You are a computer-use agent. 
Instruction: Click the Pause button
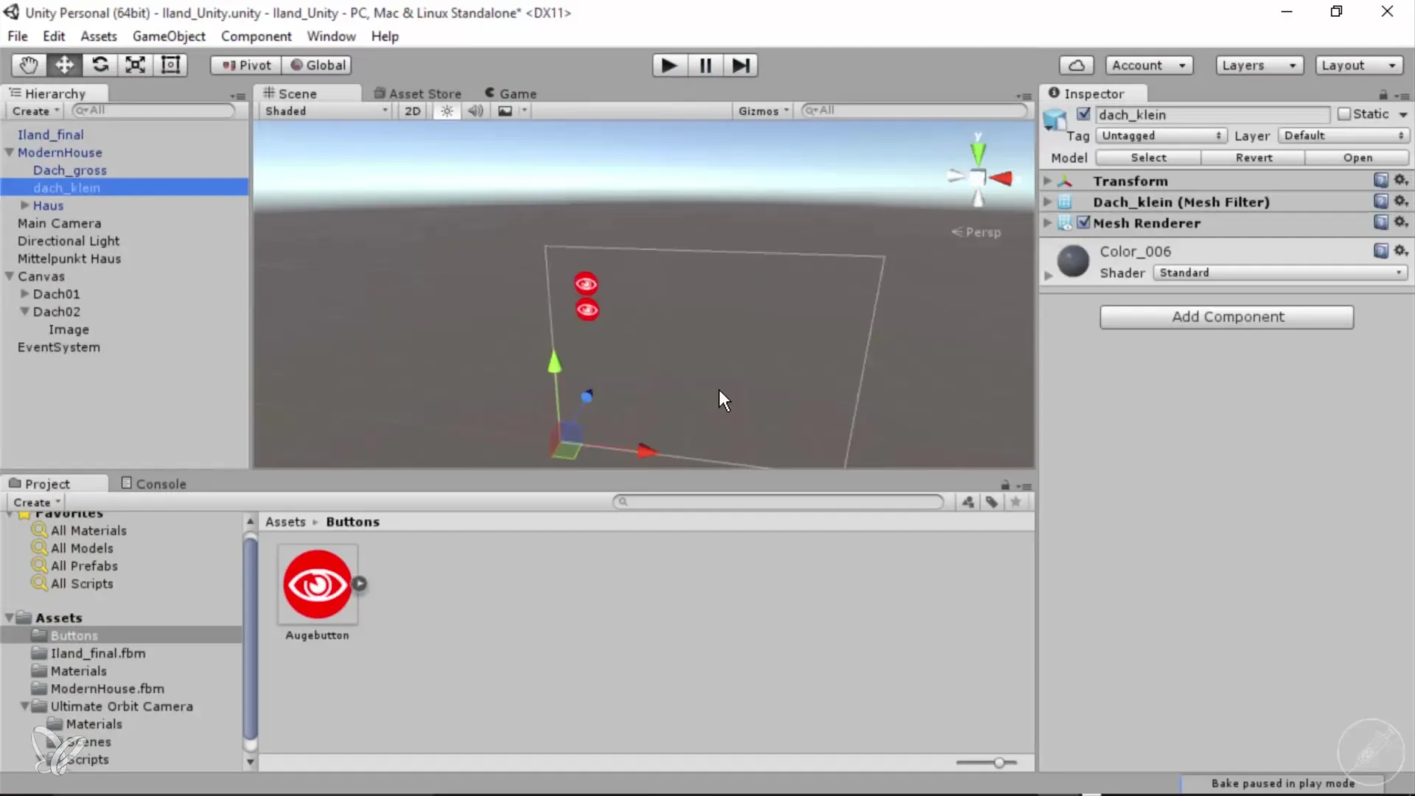tap(705, 66)
